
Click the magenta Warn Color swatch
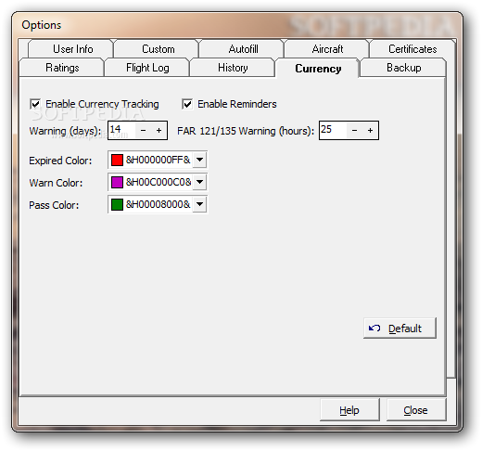[117, 182]
